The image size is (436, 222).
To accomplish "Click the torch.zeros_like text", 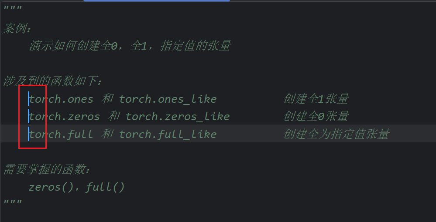I will point(177,117).
